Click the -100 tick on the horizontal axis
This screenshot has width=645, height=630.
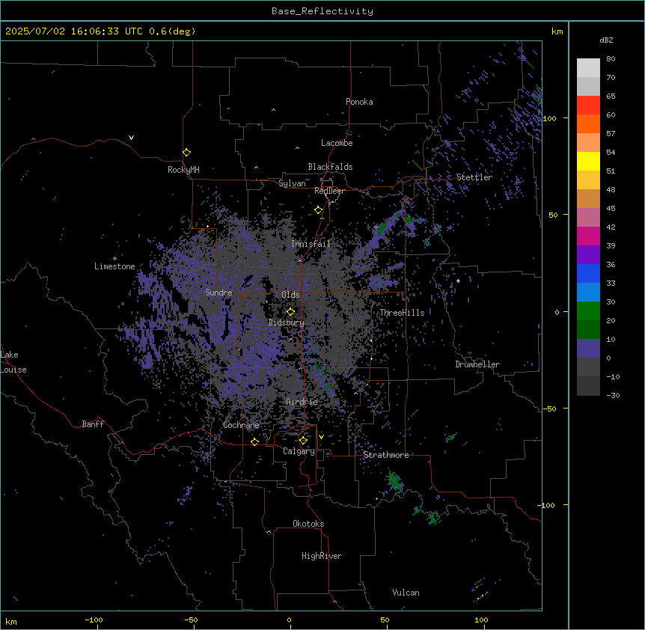click(x=94, y=620)
